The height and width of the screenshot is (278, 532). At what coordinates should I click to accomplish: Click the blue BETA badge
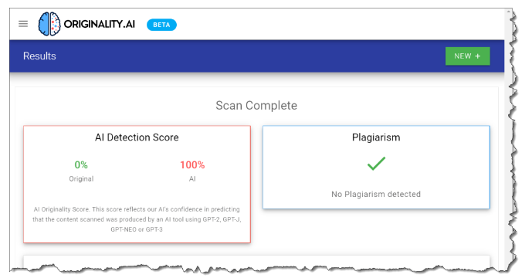click(161, 25)
